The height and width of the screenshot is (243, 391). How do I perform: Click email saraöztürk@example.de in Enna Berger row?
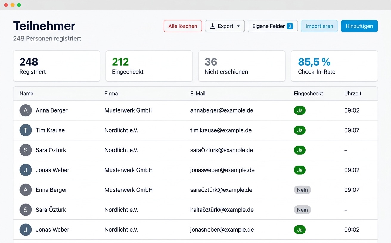221,190
